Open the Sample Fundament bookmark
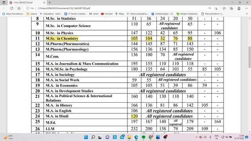Image resolution: width=251 pixels, height=141 pixels. (x=187, y=14)
